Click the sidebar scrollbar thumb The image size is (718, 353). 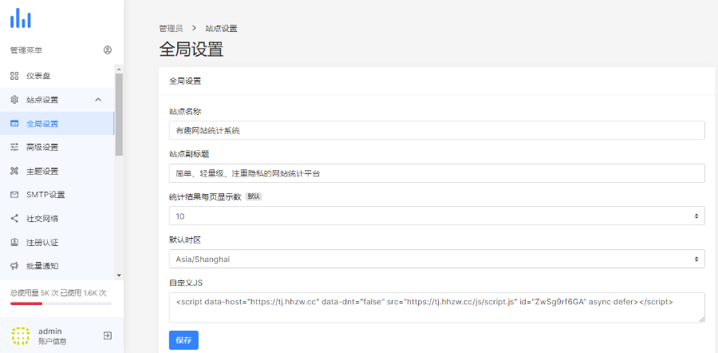[x=119, y=115]
